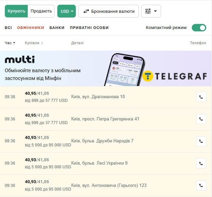
Task: Sort listings by Купівля rate
Action: pos(34,43)
